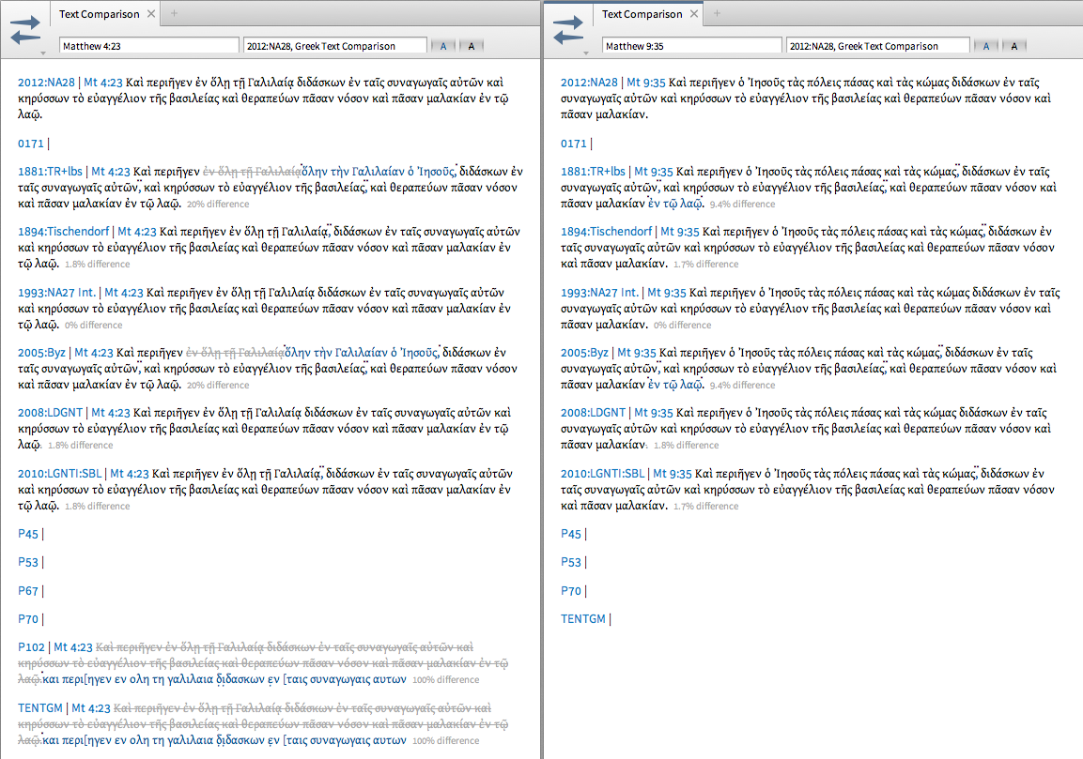Open 2010:LGNTI:SBL link in the right panel
This screenshot has height=759, width=1083.
(x=603, y=474)
